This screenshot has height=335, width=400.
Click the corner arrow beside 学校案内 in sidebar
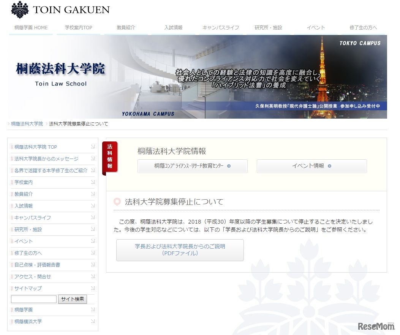(x=92, y=183)
